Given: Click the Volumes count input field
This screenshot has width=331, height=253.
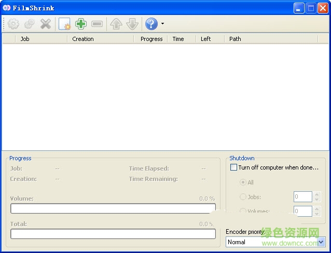Looking at the screenshot, I should pyautogui.click(x=302, y=211).
